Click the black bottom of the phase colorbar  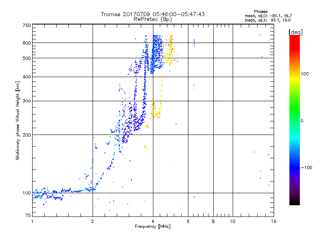pos(295,203)
